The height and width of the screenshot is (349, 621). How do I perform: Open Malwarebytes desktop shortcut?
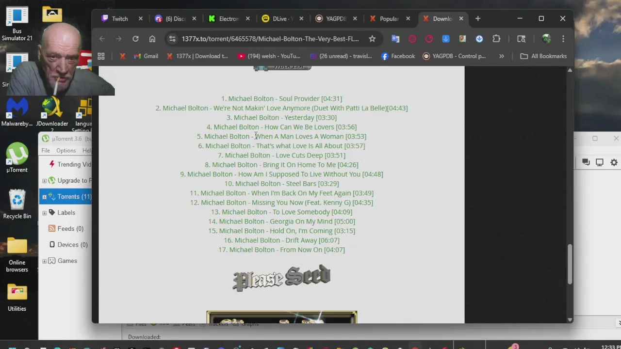pyautogui.click(x=17, y=112)
